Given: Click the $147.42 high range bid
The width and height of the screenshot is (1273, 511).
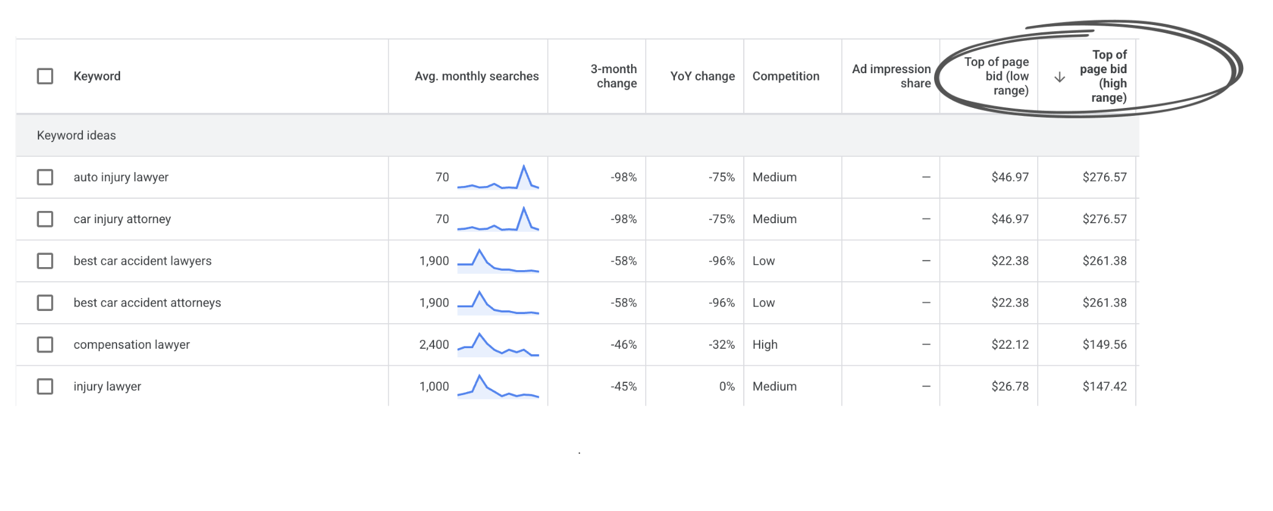Looking at the screenshot, I should coord(1105,387).
